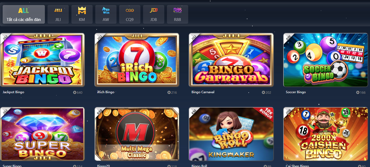The width and height of the screenshot is (370, 167).
Task: Open the Super Bingo game thumbnail
Action: click(42, 134)
